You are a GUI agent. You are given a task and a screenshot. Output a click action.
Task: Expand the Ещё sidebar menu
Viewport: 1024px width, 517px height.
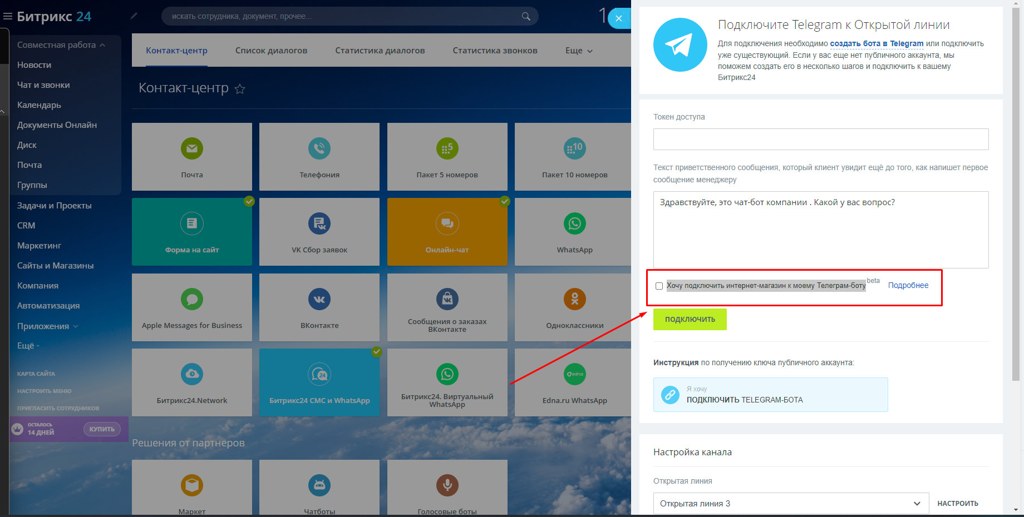pyautogui.click(x=28, y=346)
